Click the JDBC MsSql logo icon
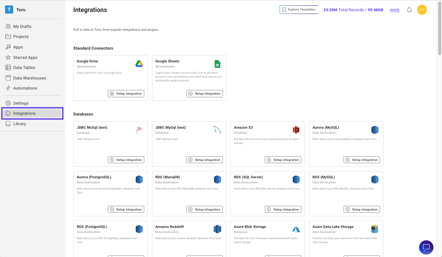442x257 pixels. [139, 130]
